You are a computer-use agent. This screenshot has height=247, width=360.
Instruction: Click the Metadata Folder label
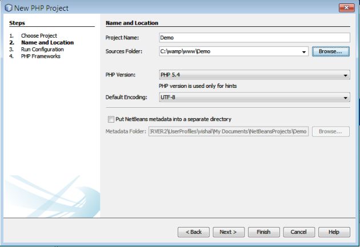tap(126, 132)
